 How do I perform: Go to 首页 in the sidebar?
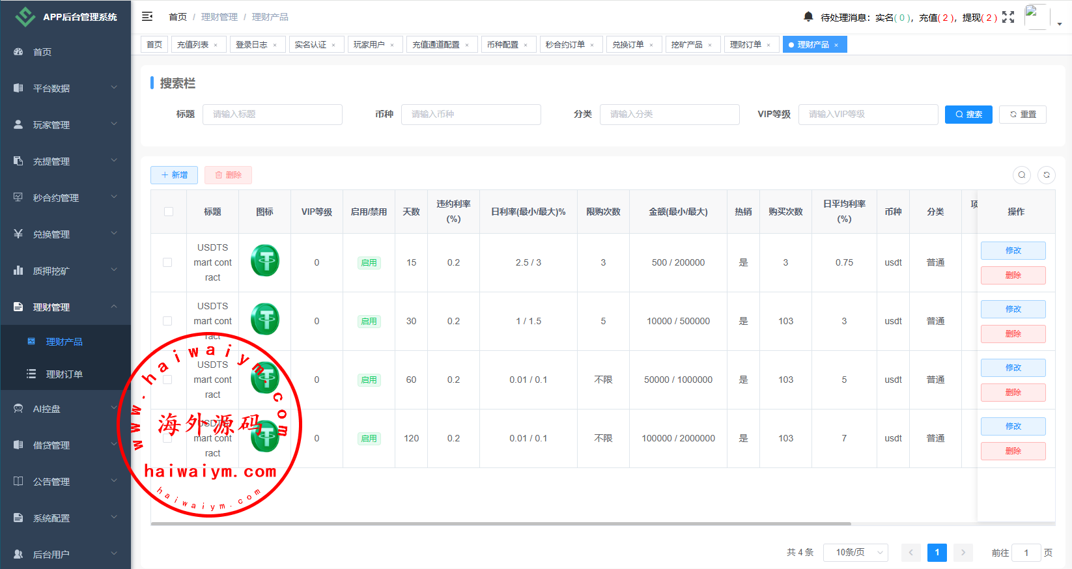click(x=65, y=52)
